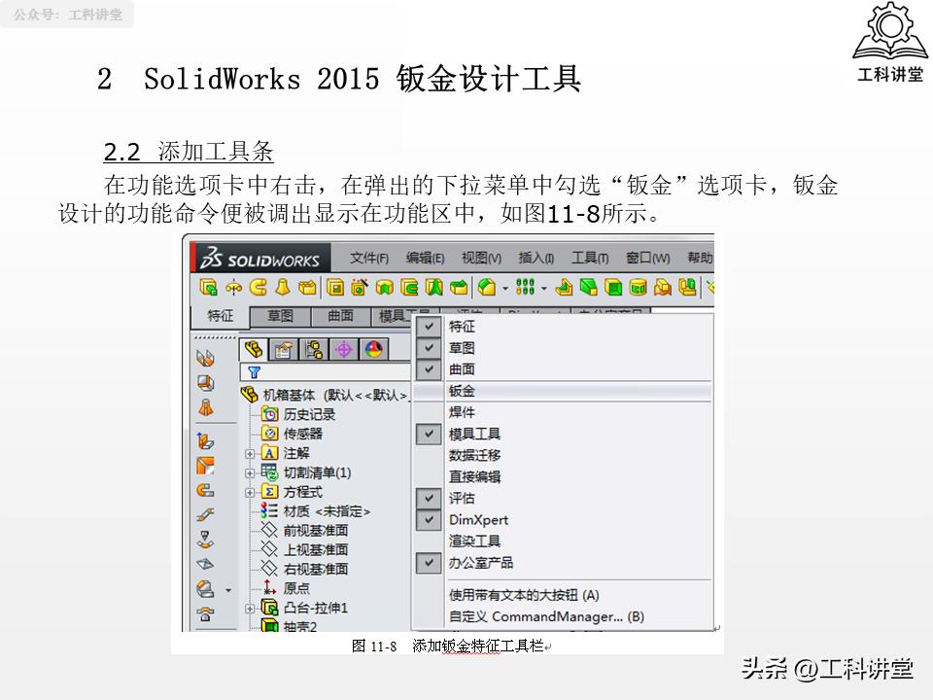Screen dimensions: 933x700
Task: Click the Hole Wizard toolbar icon
Action: coord(360,288)
